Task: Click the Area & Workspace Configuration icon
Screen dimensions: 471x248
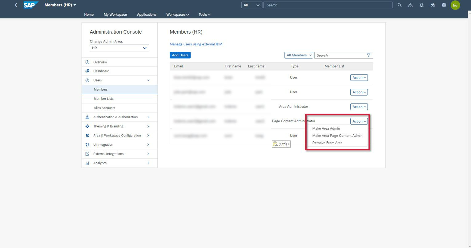Action: point(87,136)
